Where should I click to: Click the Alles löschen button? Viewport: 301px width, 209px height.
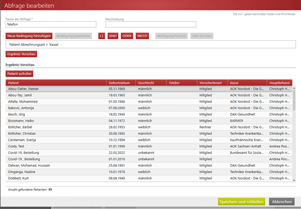[x=202, y=36]
